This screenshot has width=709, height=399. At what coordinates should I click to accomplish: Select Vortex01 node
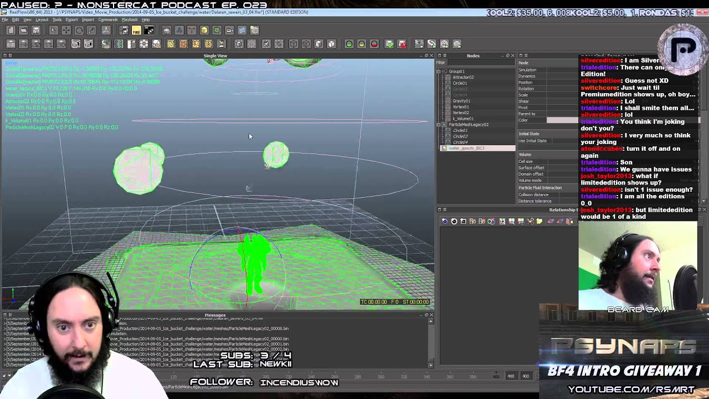pyautogui.click(x=461, y=107)
